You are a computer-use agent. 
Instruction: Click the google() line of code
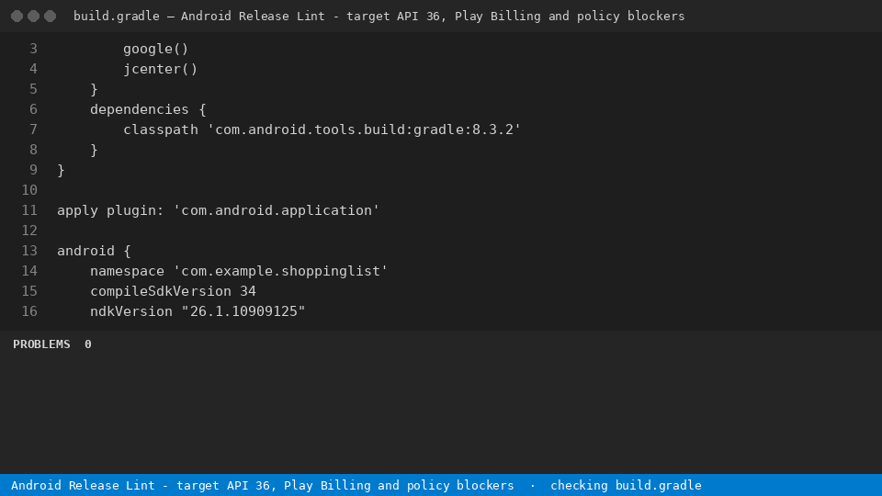pos(156,49)
